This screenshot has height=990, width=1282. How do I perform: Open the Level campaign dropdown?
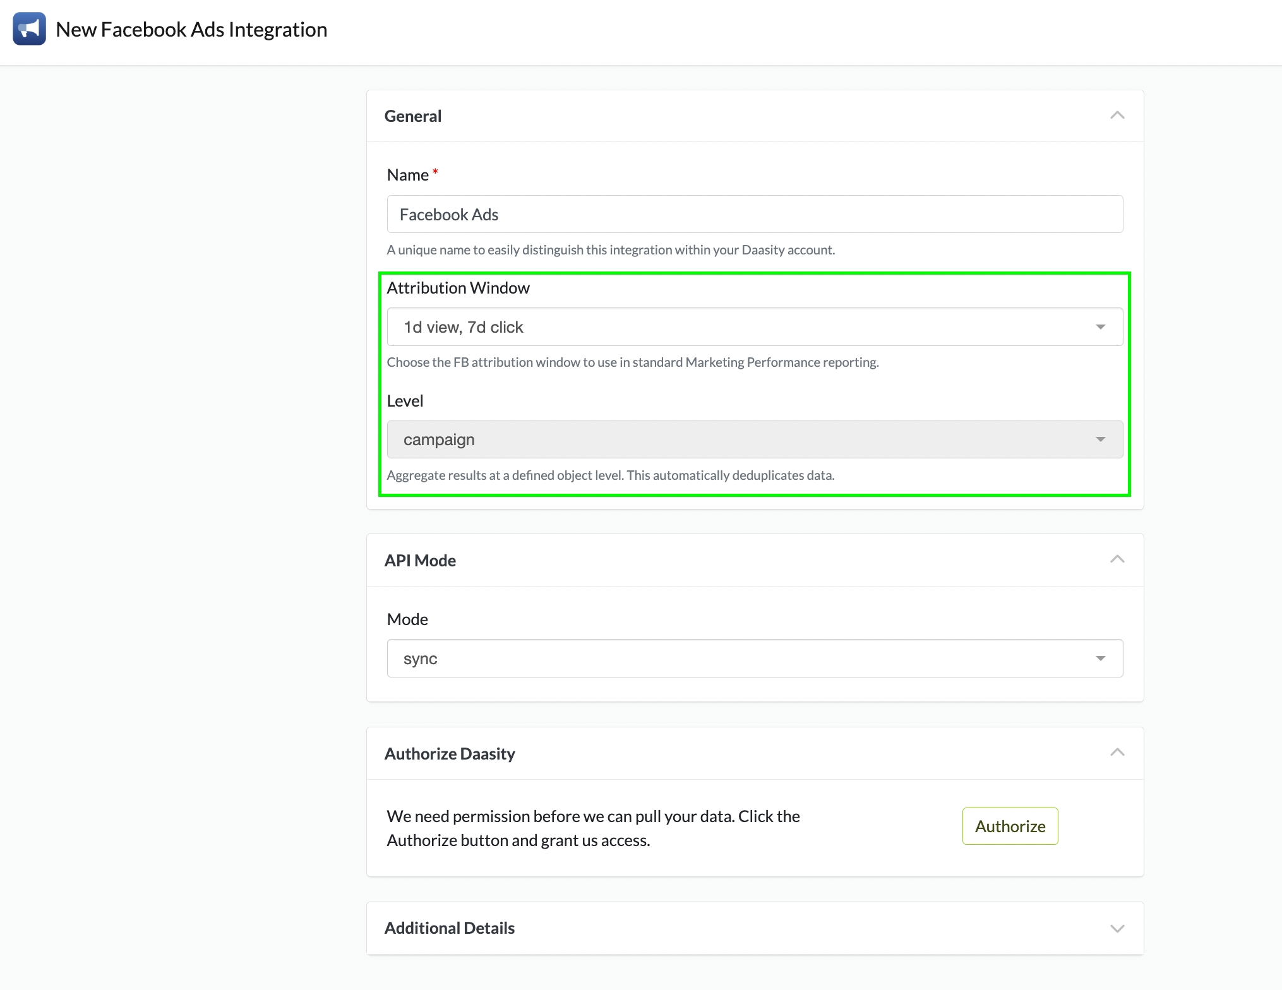click(x=754, y=439)
